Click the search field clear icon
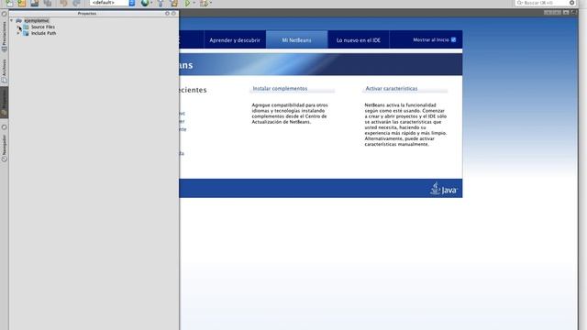The image size is (587, 330). [571, 3]
